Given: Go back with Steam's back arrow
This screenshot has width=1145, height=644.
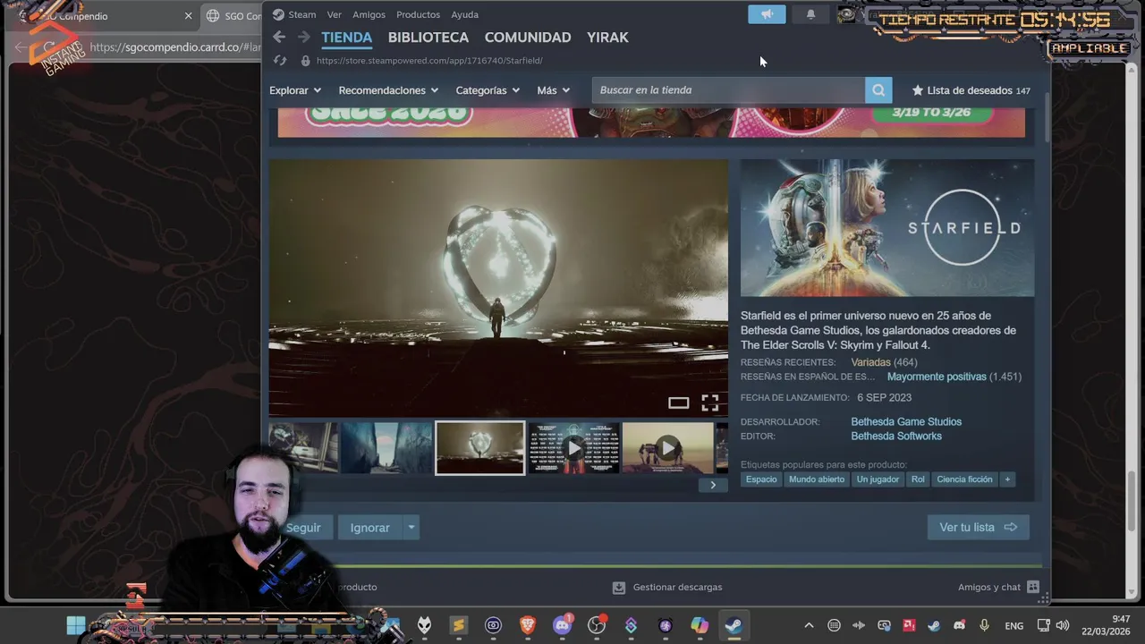Looking at the screenshot, I should [279, 37].
